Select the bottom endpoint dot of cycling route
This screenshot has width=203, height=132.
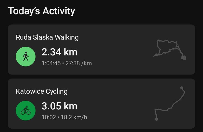point(156,119)
